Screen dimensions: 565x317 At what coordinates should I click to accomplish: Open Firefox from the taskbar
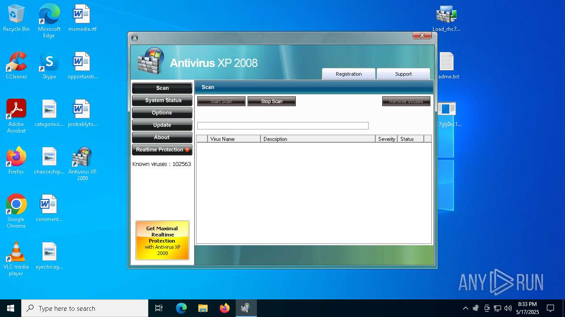[224, 308]
